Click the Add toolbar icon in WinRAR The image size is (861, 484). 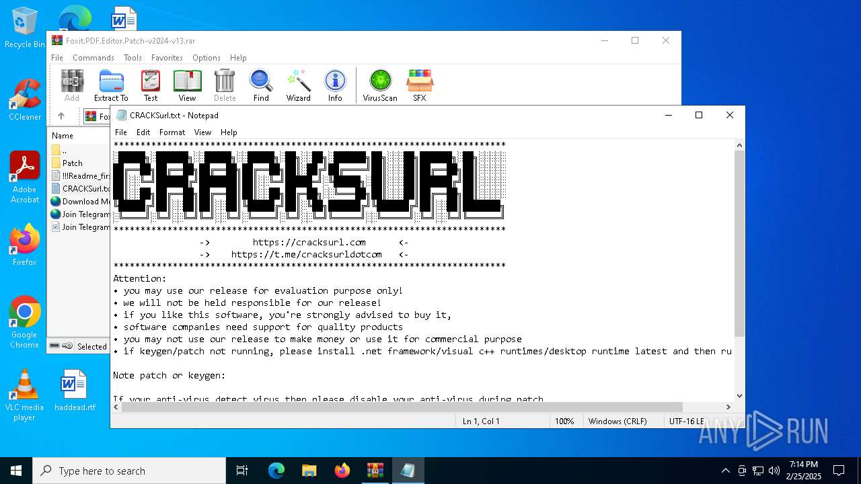point(72,85)
